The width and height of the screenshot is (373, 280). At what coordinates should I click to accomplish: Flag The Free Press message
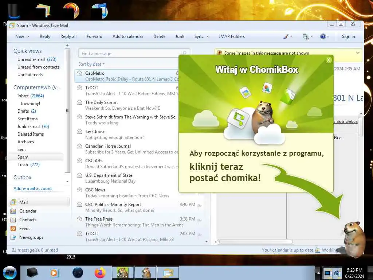pyautogui.click(x=199, y=221)
